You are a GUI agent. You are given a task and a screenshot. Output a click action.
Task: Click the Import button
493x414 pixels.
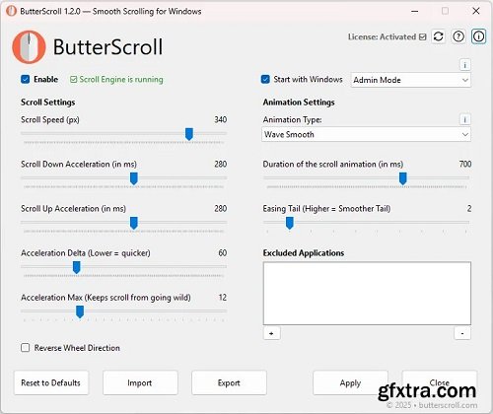coord(140,382)
